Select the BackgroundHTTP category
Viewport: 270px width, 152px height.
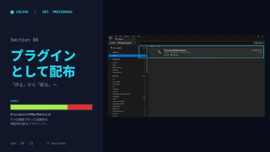click(127, 104)
